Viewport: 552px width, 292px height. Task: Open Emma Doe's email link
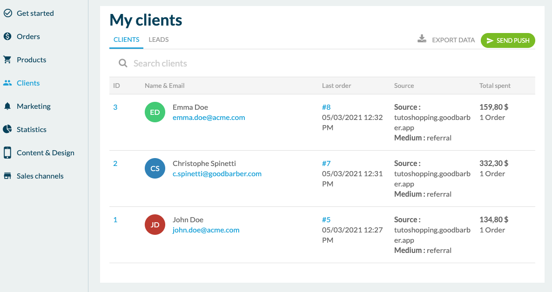click(209, 118)
